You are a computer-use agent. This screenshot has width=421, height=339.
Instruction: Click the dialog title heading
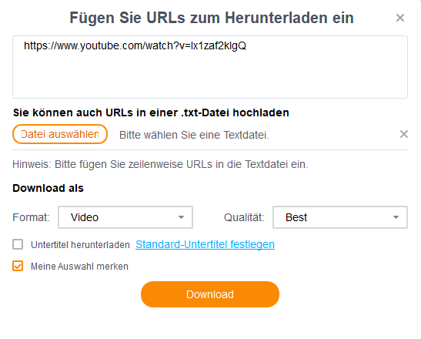click(x=212, y=18)
